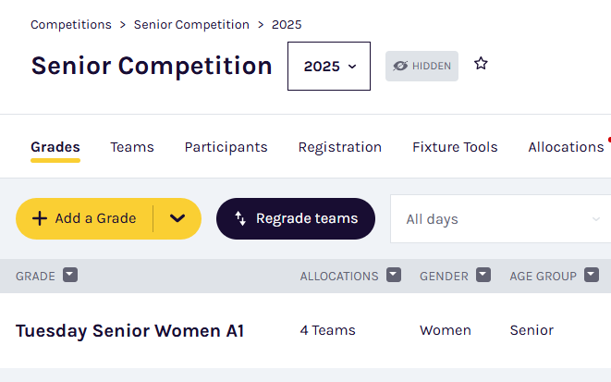Select the Grades tab
Image resolution: width=611 pixels, height=382 pixels.
pos(55,146)
